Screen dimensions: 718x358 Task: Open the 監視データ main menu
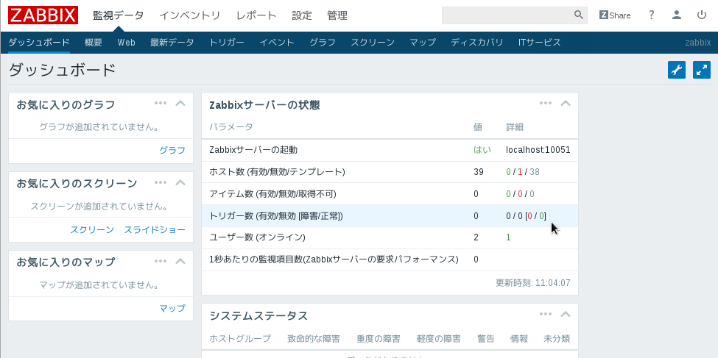pos(118,15)
